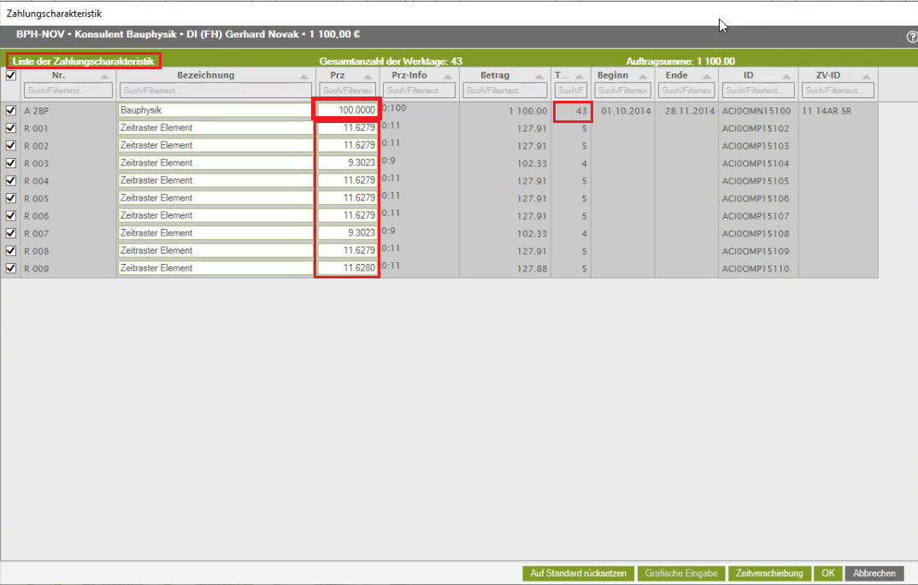Sort by Nr. column arrow
This screenshot has width=918, height=585.
[x=104, y=77]
